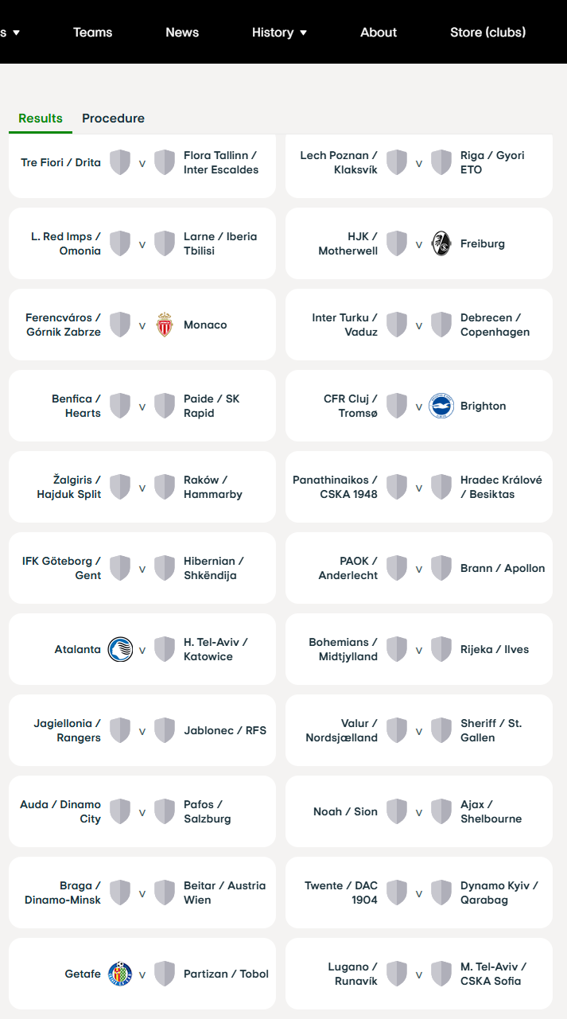Image resolution: width=567 pixels, height=1019 pixels.
Task: Open the Panathinaikos / CSKA 1948 fixture card
Action: click(x=419, y=487)
